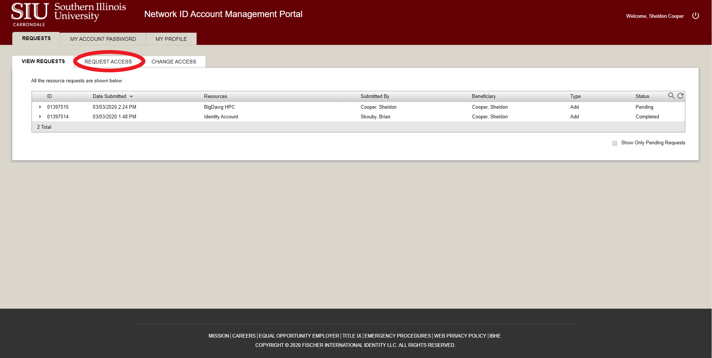Sort by Date Submitted arrow

click(x=131, y=96)
